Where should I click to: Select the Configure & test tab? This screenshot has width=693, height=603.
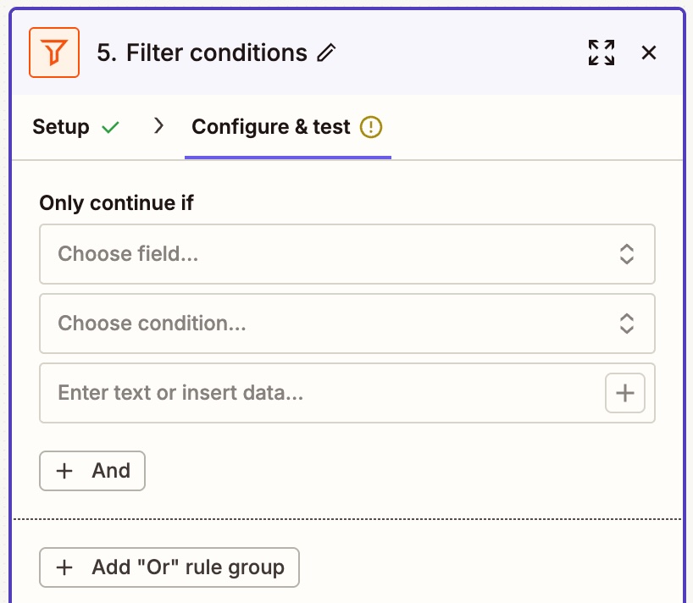(271, 126)
